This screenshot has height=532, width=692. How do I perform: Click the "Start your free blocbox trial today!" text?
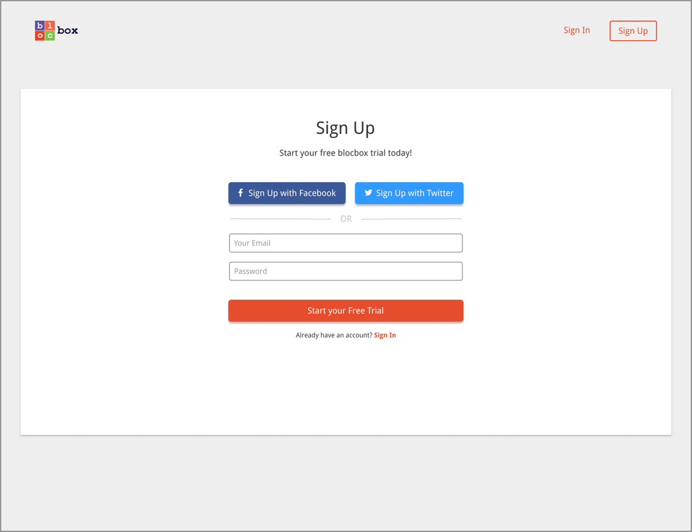pyautogui.click(x=345, y=153)
